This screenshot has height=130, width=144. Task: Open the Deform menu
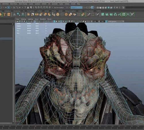44,4
